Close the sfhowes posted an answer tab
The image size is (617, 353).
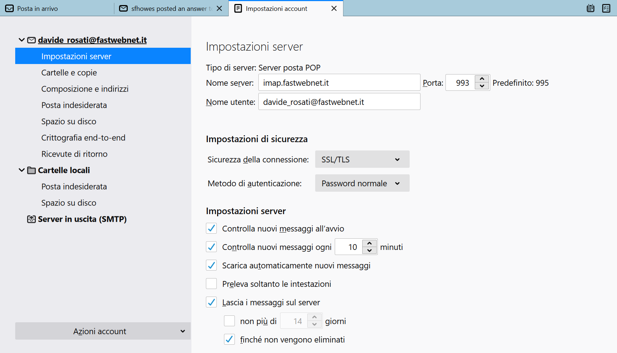(219, 8)
